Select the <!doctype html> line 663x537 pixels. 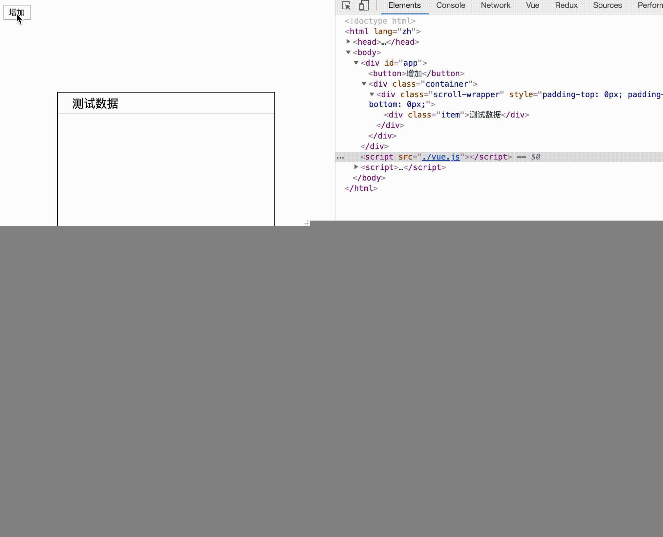380,21
